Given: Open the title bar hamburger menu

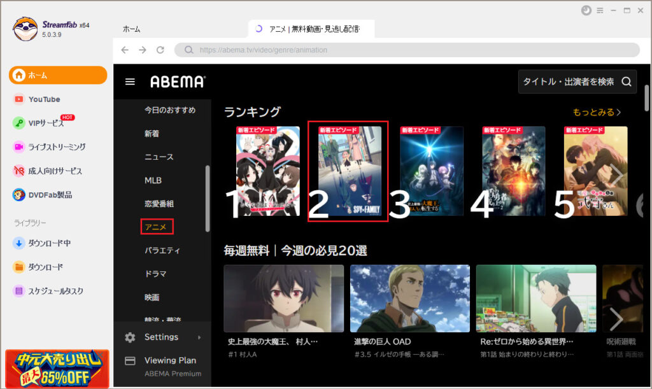Looking at the screenshot, I should 600,10.
